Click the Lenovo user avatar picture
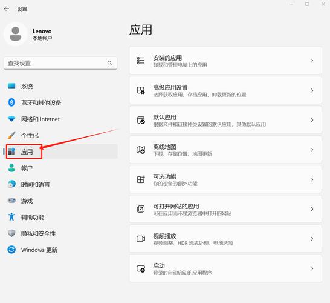 coord(16,34)
